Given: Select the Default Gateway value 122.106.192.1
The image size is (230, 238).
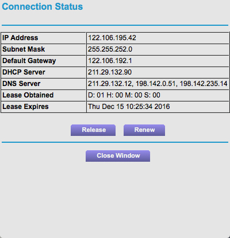Looking at the screenshot, I should click(x=110, y=61).
